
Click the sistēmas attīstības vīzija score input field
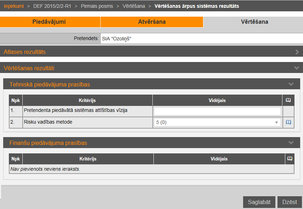click(x=217, y=111)
